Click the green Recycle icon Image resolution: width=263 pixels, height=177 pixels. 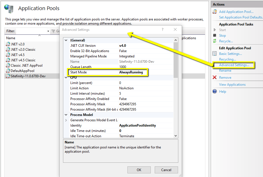[x=215, y=41]
